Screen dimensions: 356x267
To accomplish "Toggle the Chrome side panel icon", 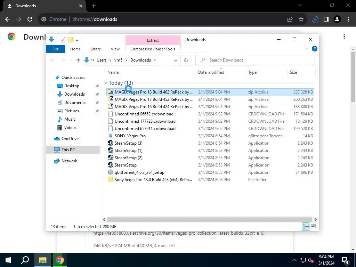I will (x=326, y=19).
